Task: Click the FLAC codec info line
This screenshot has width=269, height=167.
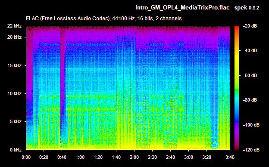Action: click(103, 19)
